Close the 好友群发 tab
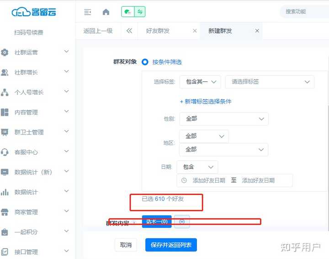This screenshot has width=329, height=259. click(x=195, y=31)
